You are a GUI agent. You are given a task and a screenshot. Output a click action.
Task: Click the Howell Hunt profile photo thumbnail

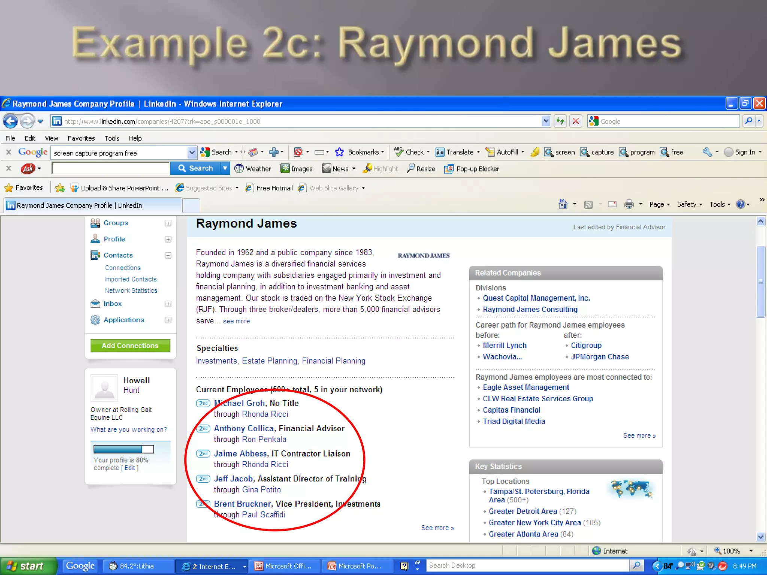click(x=104, y=388)
